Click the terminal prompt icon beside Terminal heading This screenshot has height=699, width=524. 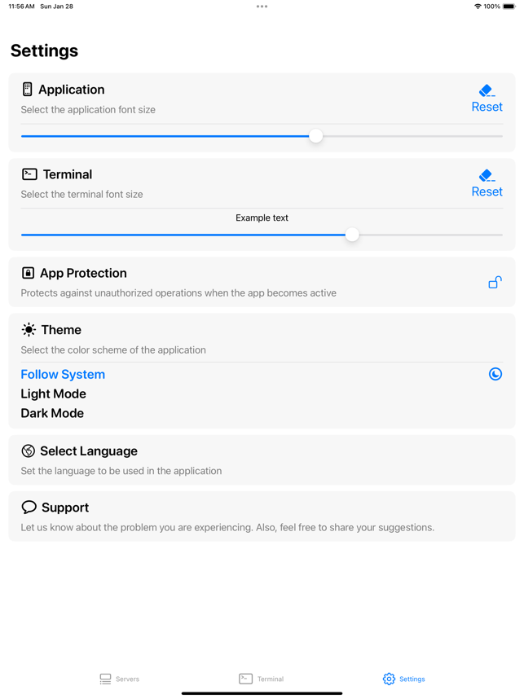[x=29, y=174]
